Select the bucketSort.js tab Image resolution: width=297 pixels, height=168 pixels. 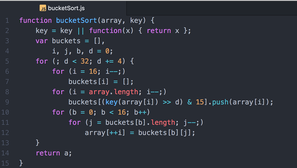tap(66, 8)
